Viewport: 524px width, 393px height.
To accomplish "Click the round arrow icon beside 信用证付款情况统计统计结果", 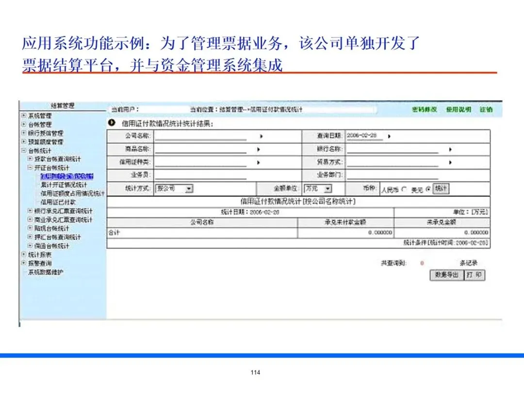I will (112, 123).
